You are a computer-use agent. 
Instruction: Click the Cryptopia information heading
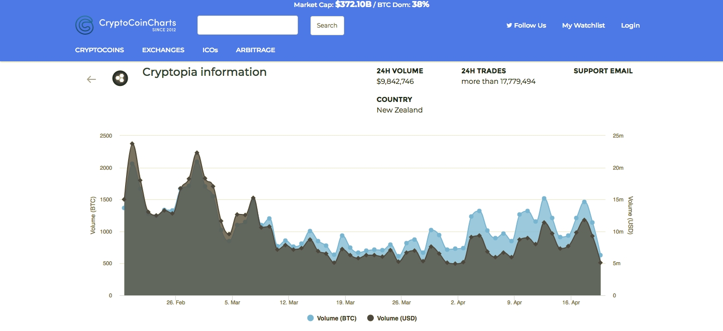(204, 72)
